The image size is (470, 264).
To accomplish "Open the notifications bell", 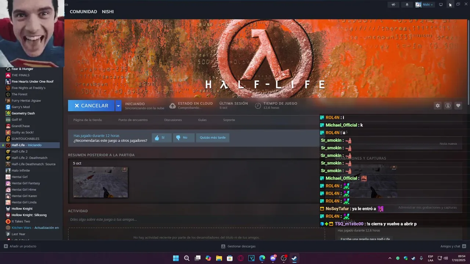I will (407, 5).
